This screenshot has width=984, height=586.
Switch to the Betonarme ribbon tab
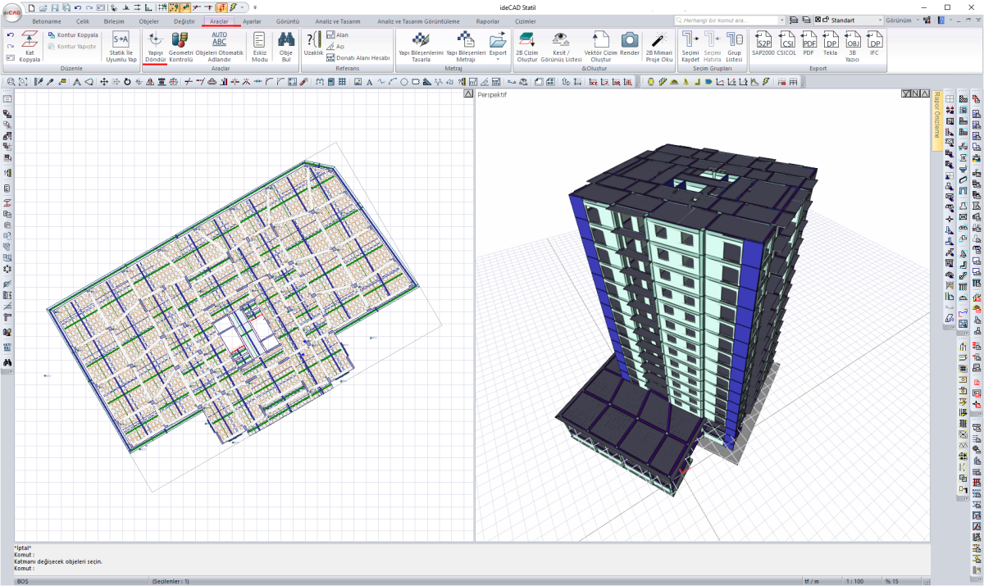(x=47, y=21)
